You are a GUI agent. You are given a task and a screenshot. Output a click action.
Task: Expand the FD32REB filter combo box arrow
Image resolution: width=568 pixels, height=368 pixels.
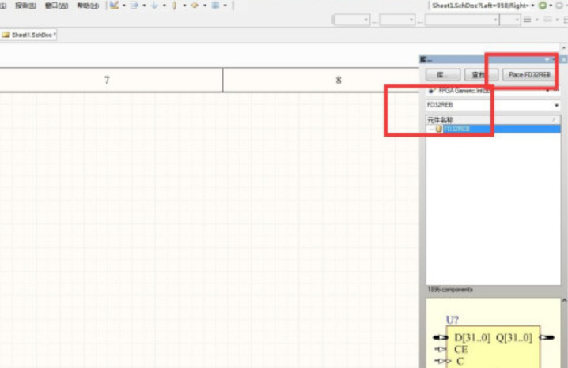[557, 105]
